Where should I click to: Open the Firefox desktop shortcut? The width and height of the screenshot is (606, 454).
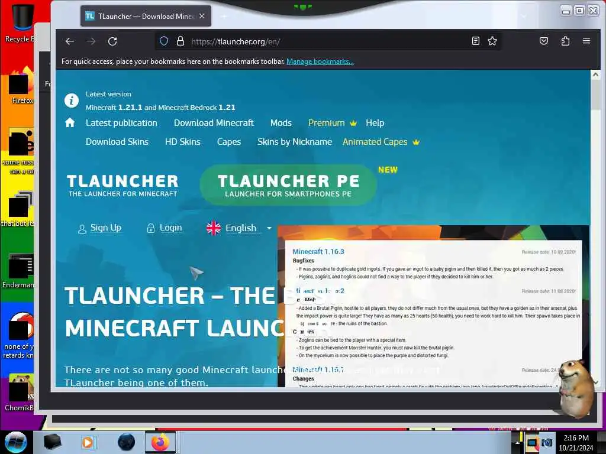point(21,86)
